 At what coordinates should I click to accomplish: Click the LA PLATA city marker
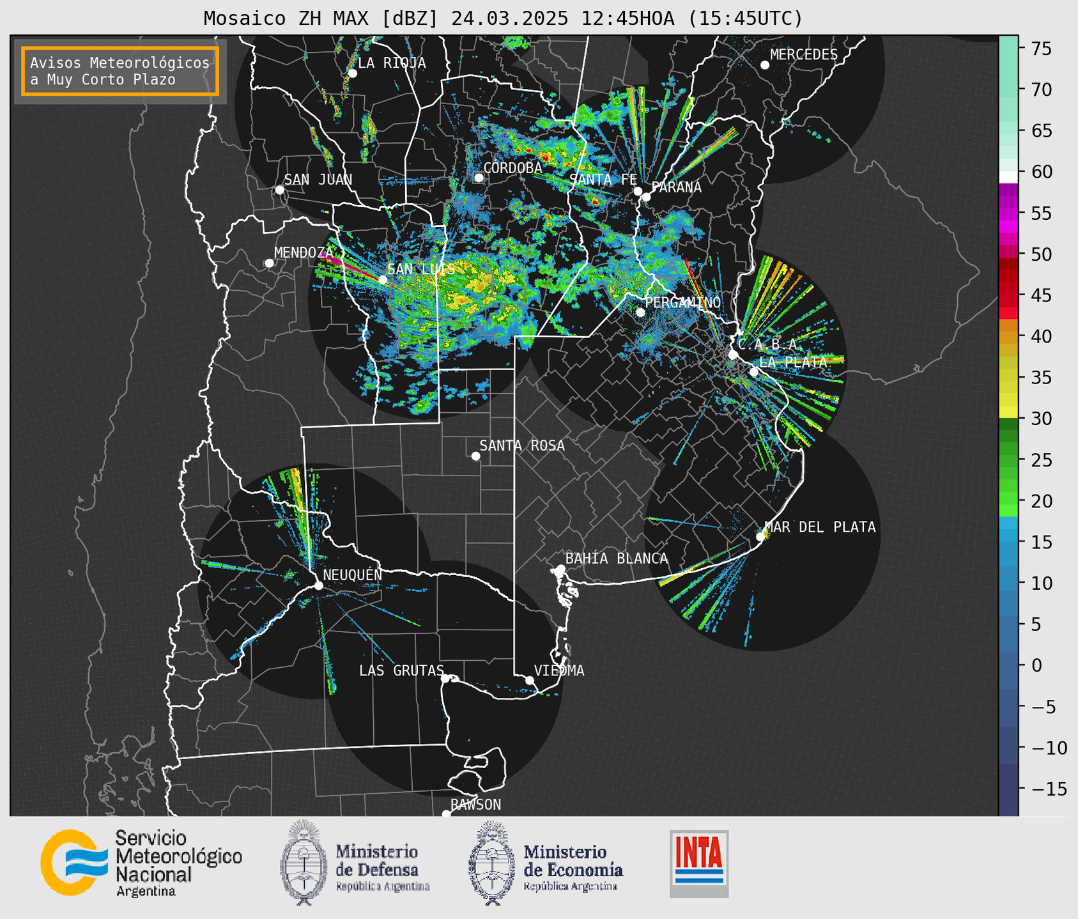click(x=754, y=372)
